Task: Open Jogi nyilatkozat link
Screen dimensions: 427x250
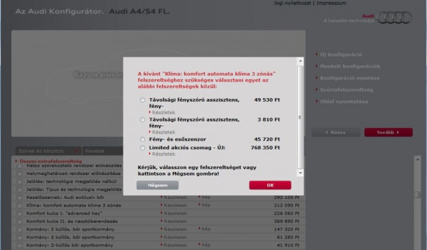Action: point(292,3)
